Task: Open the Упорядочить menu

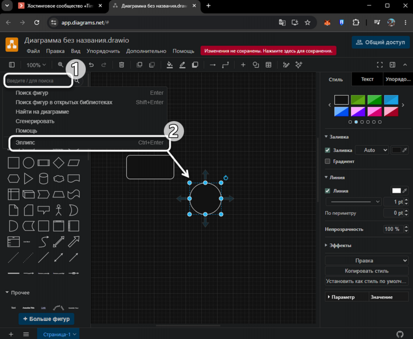Action: (x=103, y=51)
